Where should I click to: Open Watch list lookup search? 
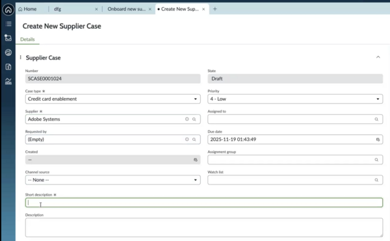pos(376,180)
